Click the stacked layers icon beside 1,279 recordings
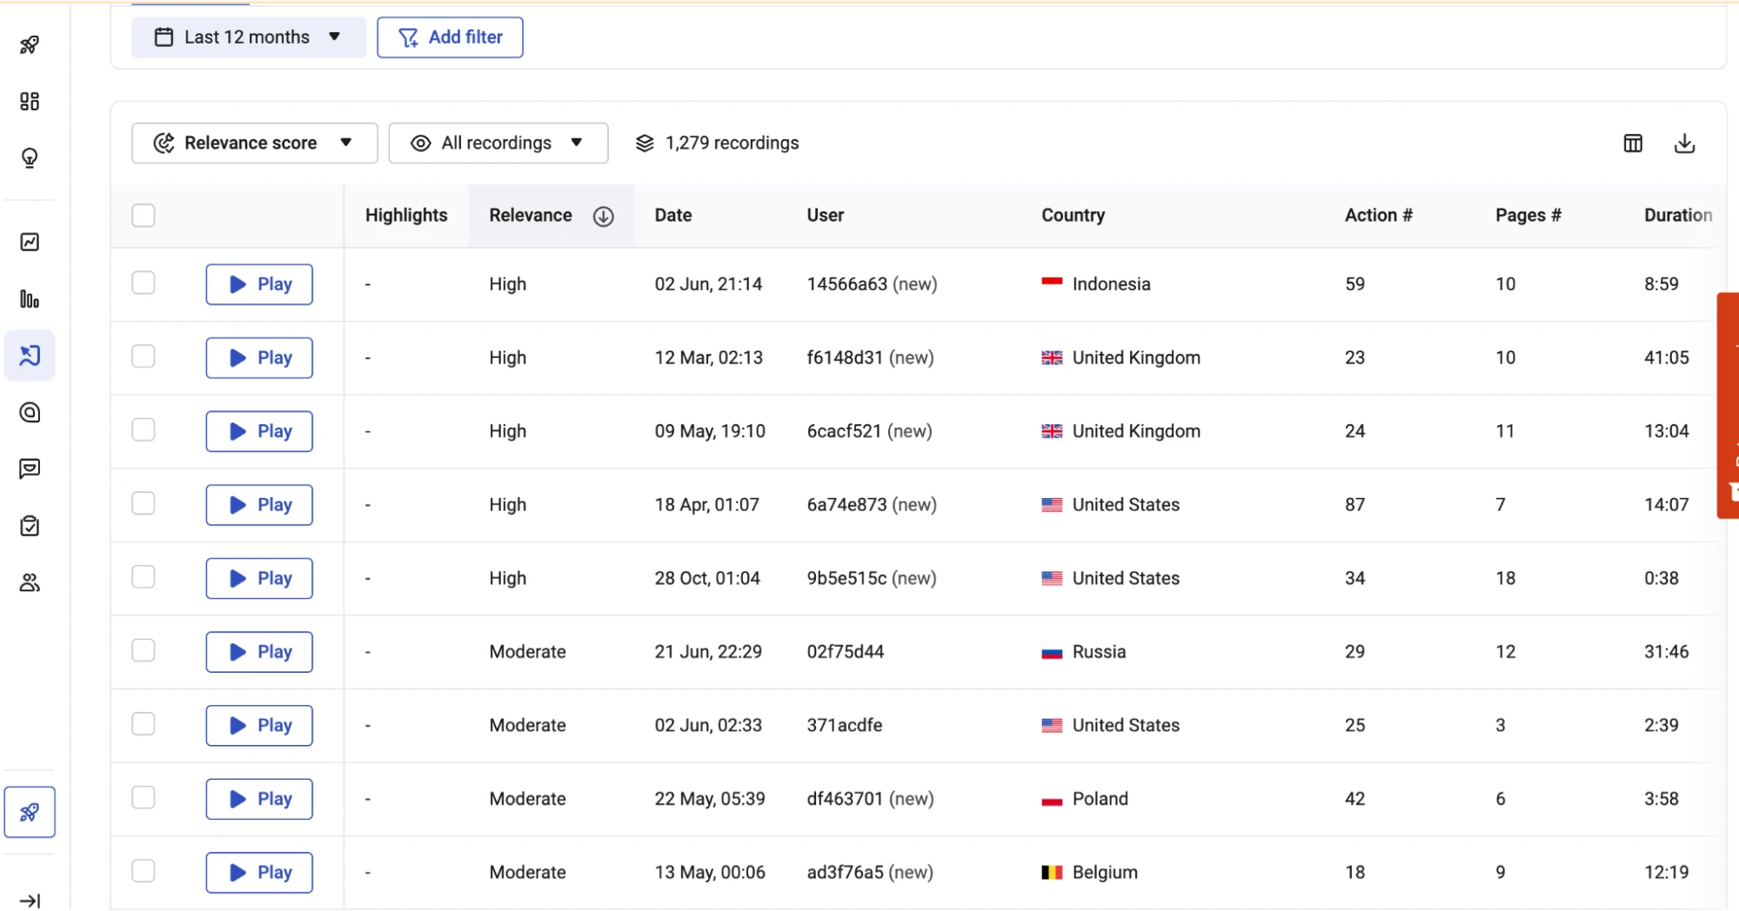 pyautogui.click(x=645, y=143)
